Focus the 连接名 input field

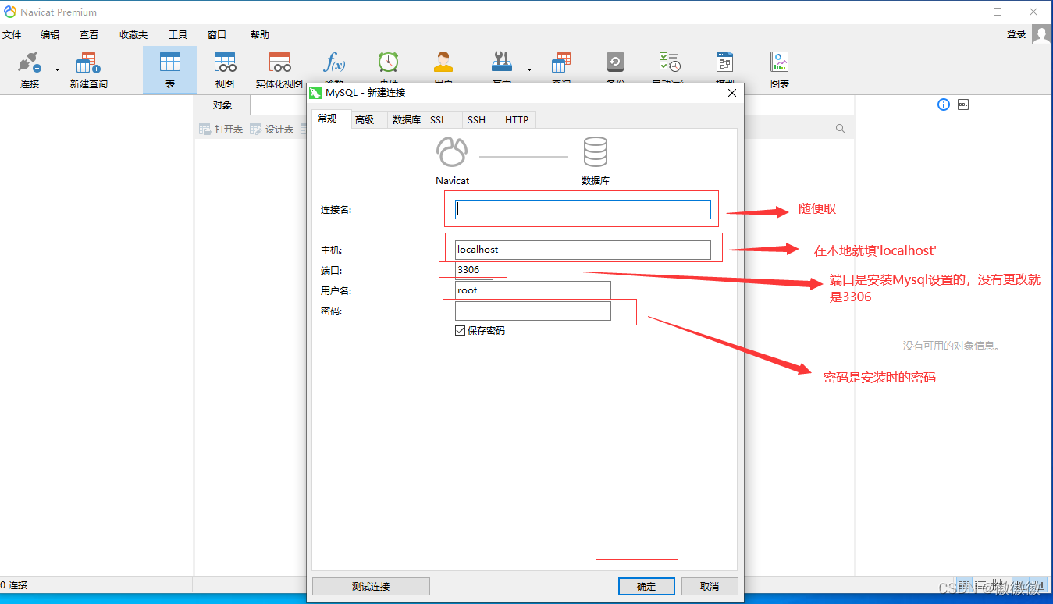583,209
